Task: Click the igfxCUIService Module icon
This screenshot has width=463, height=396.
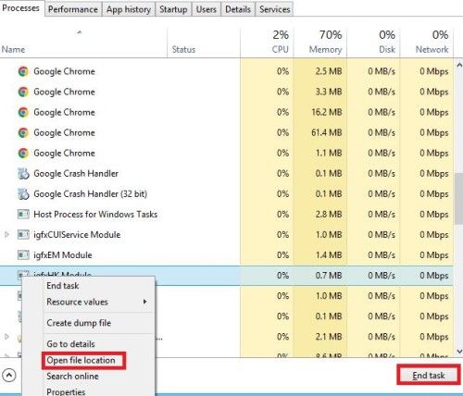Action: [23, 235]
